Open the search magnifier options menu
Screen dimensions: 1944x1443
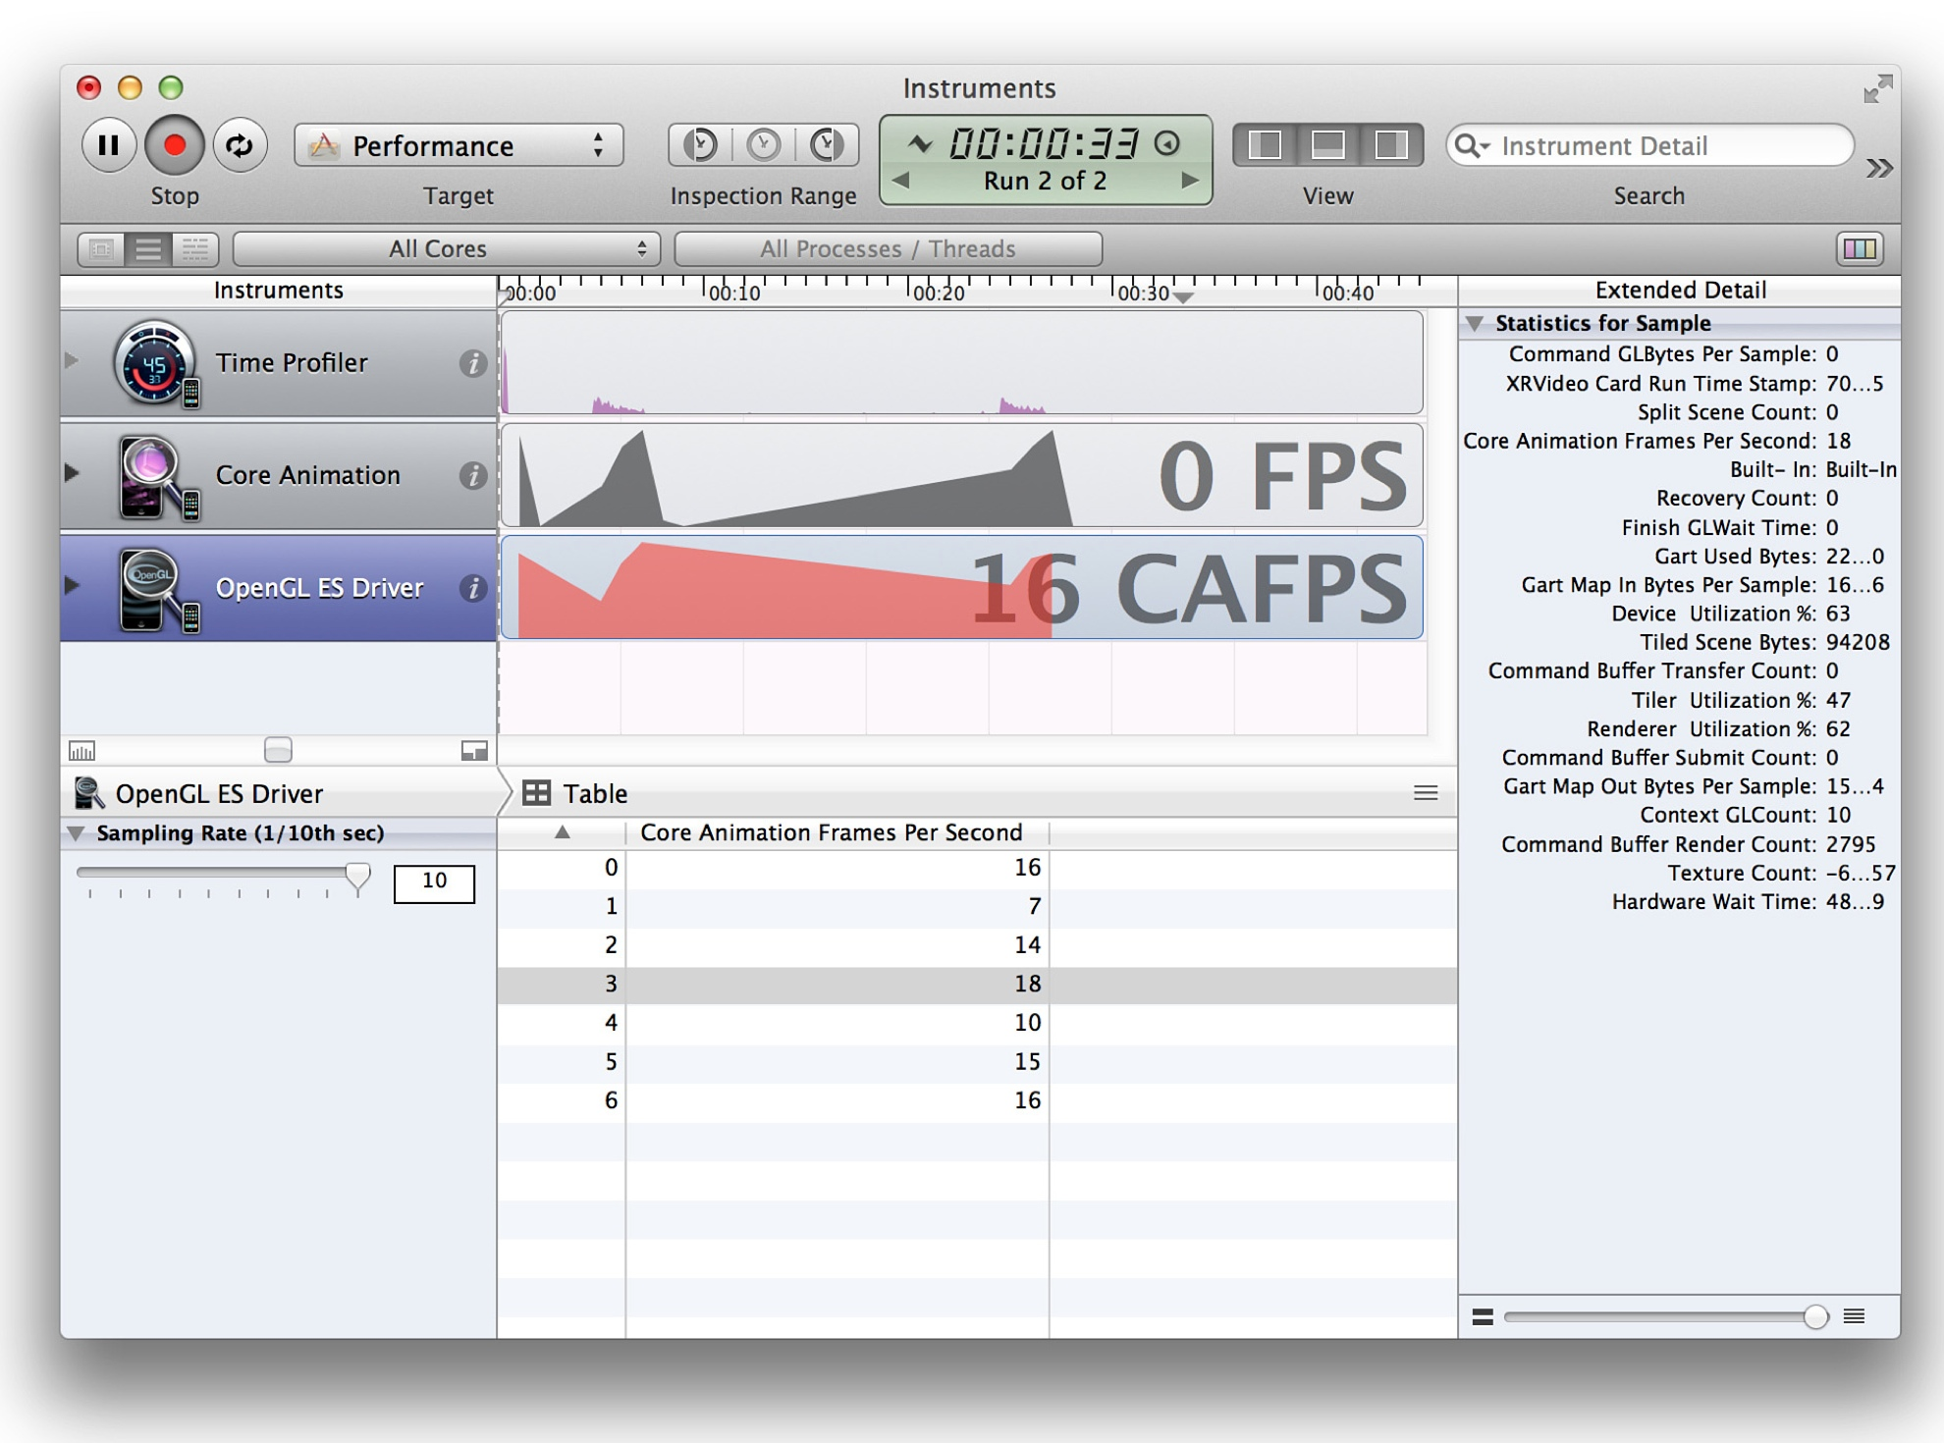(x=1472, y=145)
